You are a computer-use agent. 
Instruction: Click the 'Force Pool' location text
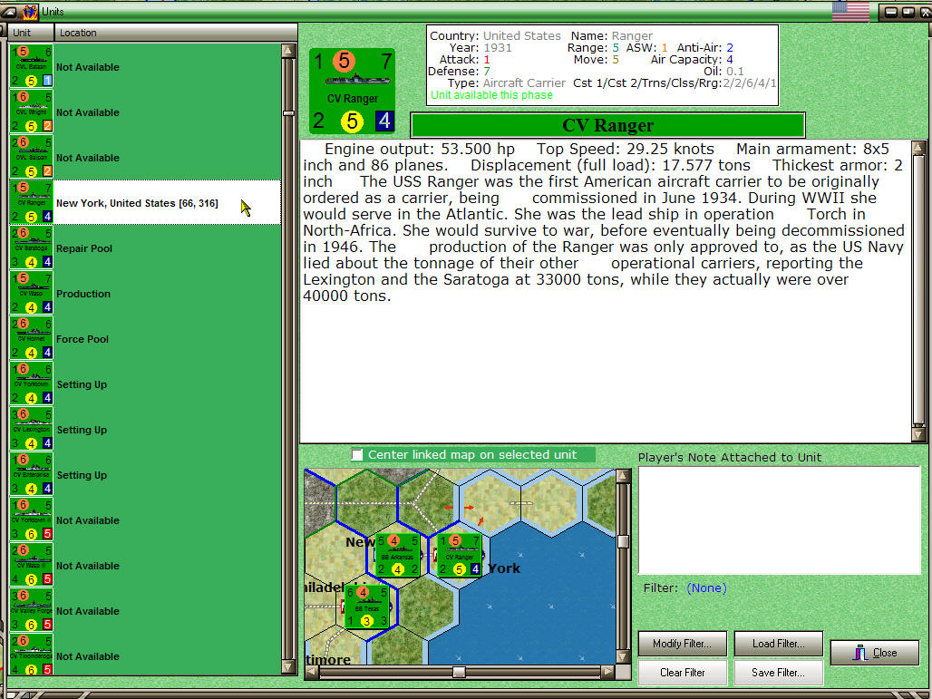point(82,339)
